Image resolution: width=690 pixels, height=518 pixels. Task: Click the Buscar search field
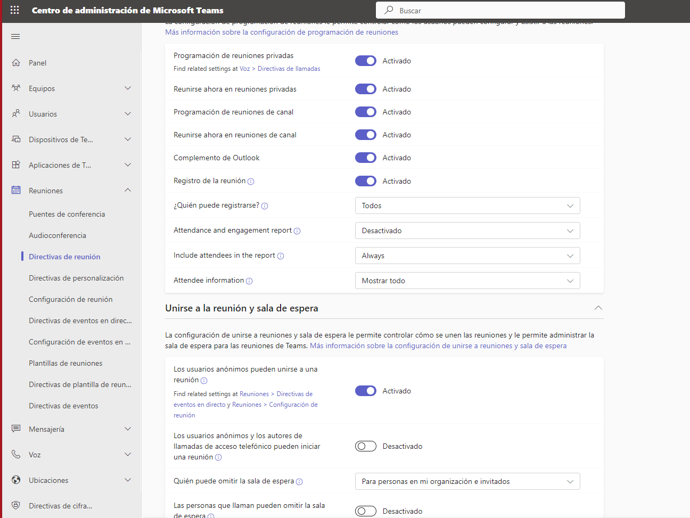pyautogui.click(x=500, y=10)
